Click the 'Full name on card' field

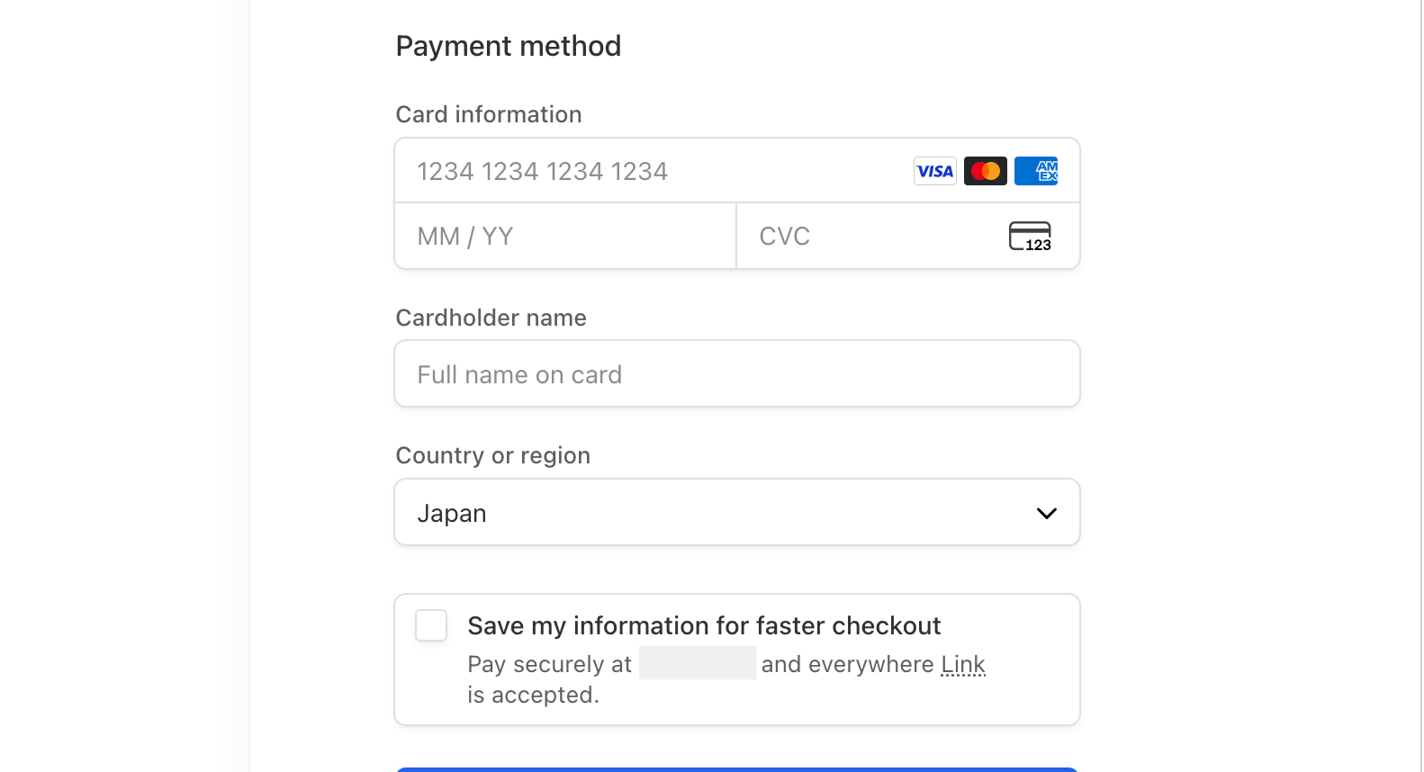coord(736,374)
